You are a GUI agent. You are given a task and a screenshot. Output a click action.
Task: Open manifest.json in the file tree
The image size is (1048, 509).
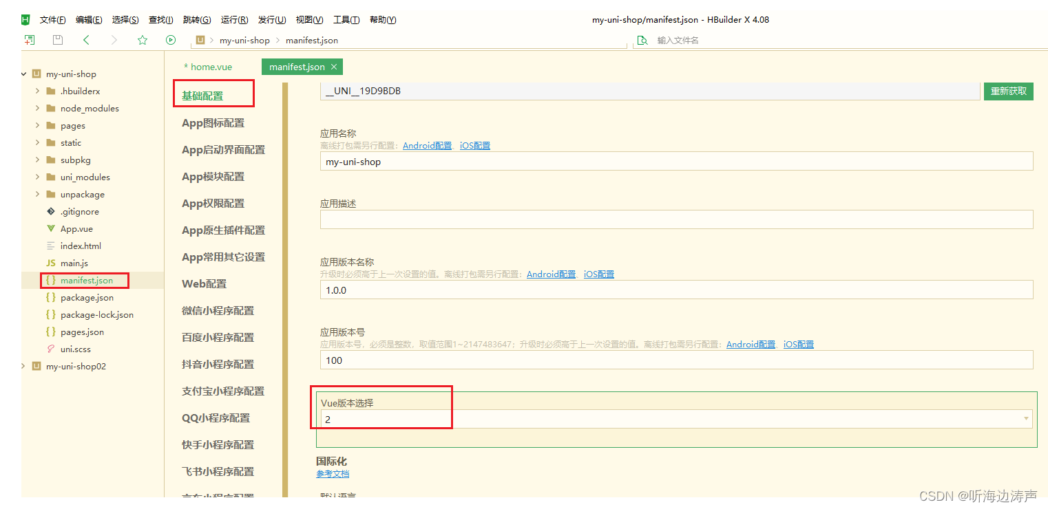click(x=87, y=280)
